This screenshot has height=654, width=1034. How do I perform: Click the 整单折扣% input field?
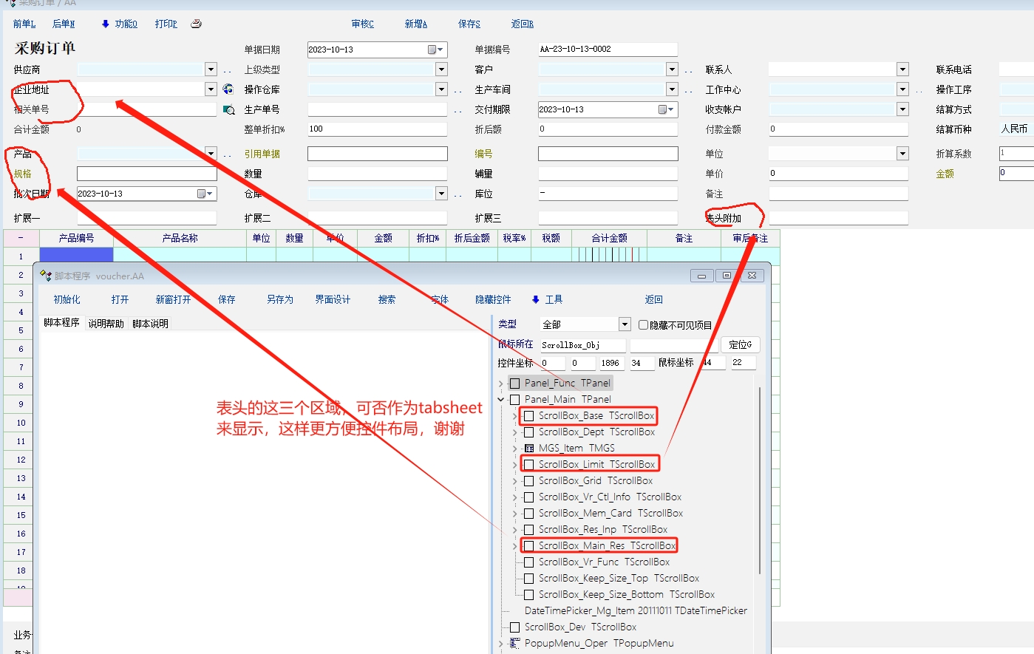pos(377,129)
